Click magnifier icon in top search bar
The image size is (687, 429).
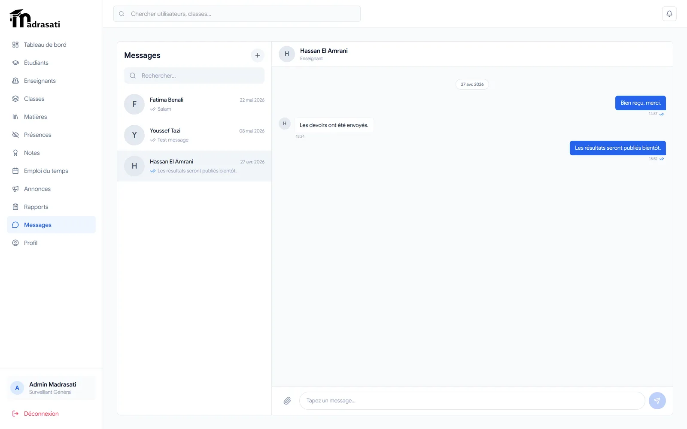pyautogui.click(x=122, y=14)
